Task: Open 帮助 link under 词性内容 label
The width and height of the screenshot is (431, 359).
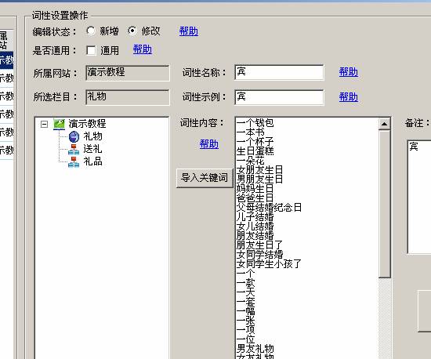Action: [209, 144]
